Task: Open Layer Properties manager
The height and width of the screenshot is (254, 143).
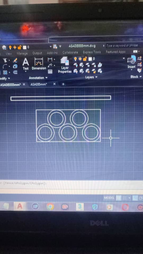Action: 65,65
